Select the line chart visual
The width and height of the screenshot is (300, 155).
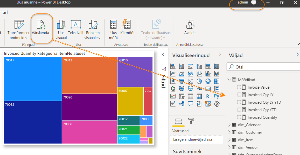(173, 74)
